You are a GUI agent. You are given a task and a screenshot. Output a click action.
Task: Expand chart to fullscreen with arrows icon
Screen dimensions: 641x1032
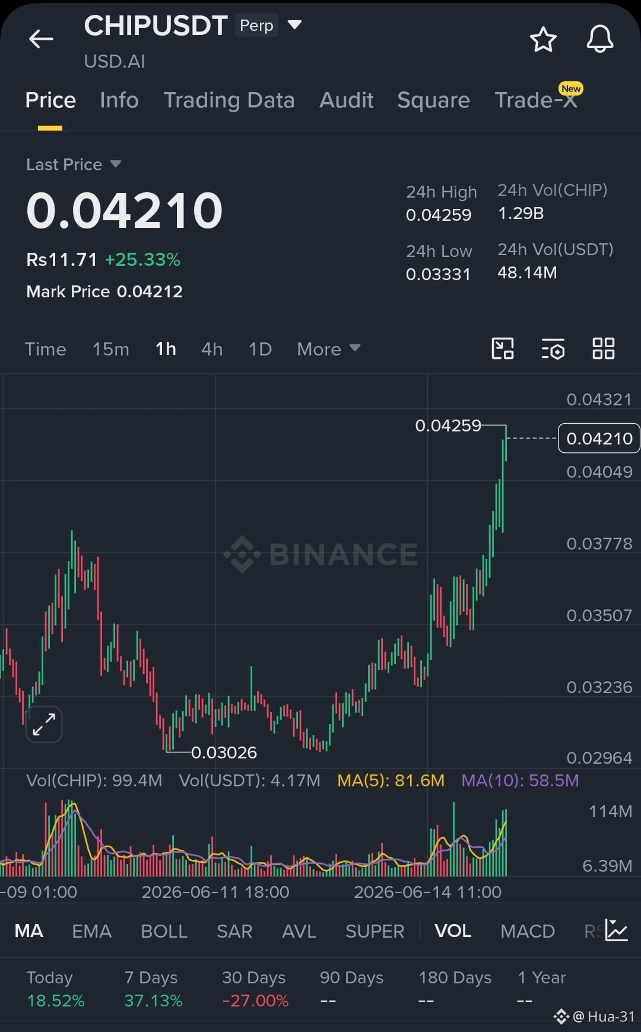(44, 725)
